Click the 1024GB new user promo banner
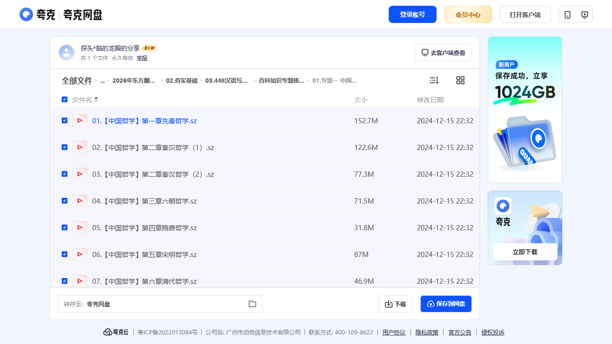Viewport: 612px width, 344px height. click(x=525, y=109)
